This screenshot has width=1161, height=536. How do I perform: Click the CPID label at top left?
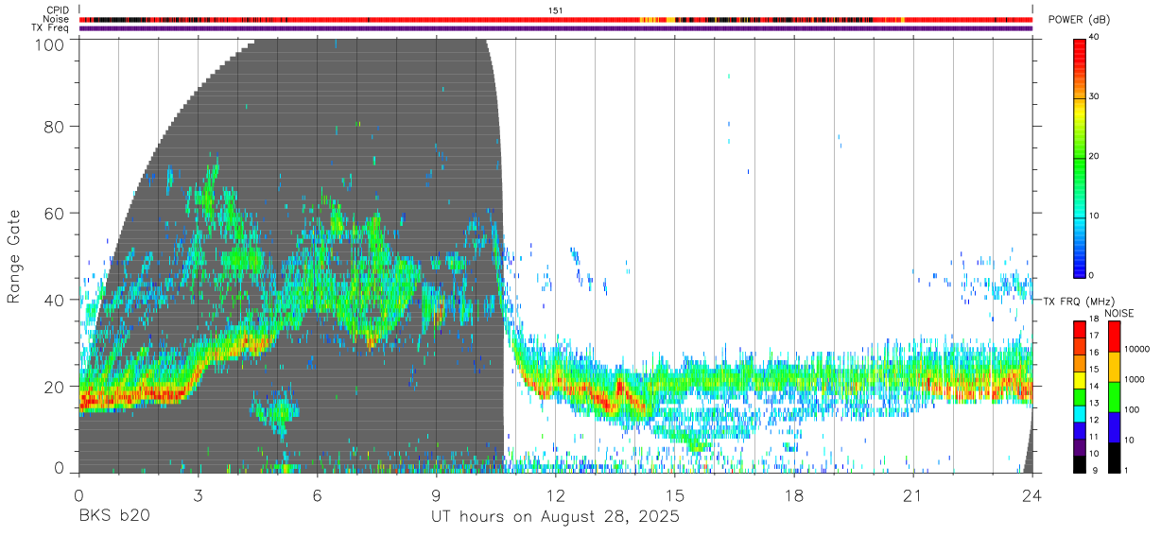[x=57, y=10]
